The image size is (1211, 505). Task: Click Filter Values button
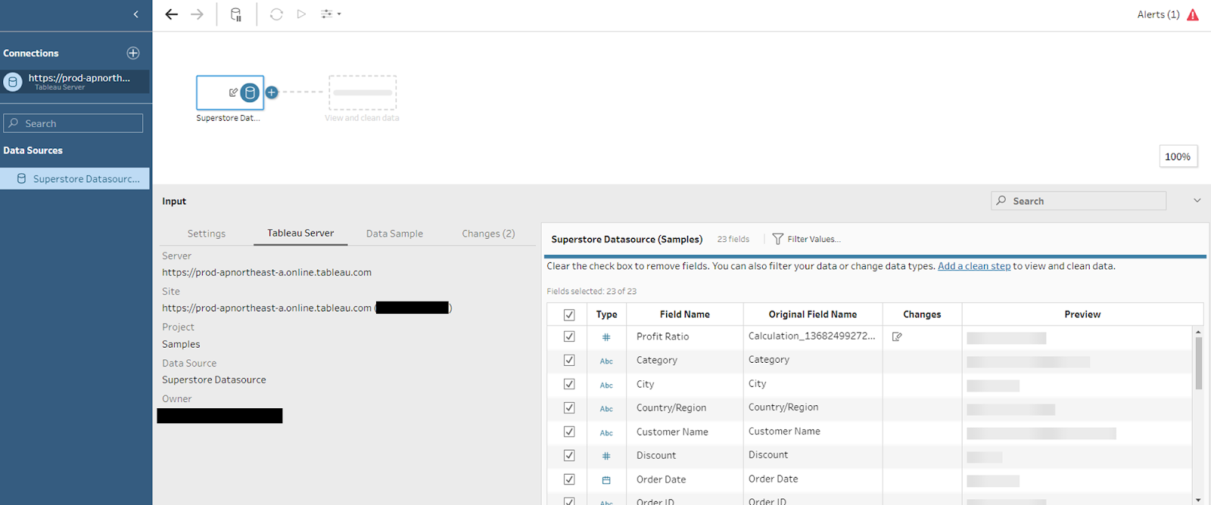click(806, 239)
